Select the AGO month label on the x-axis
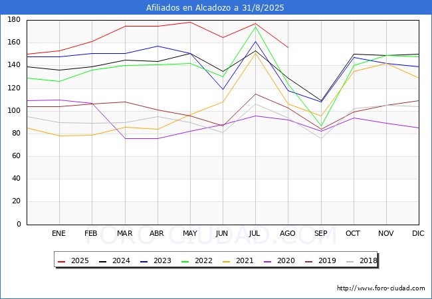 pyautogui.click(x=288, y=234)
